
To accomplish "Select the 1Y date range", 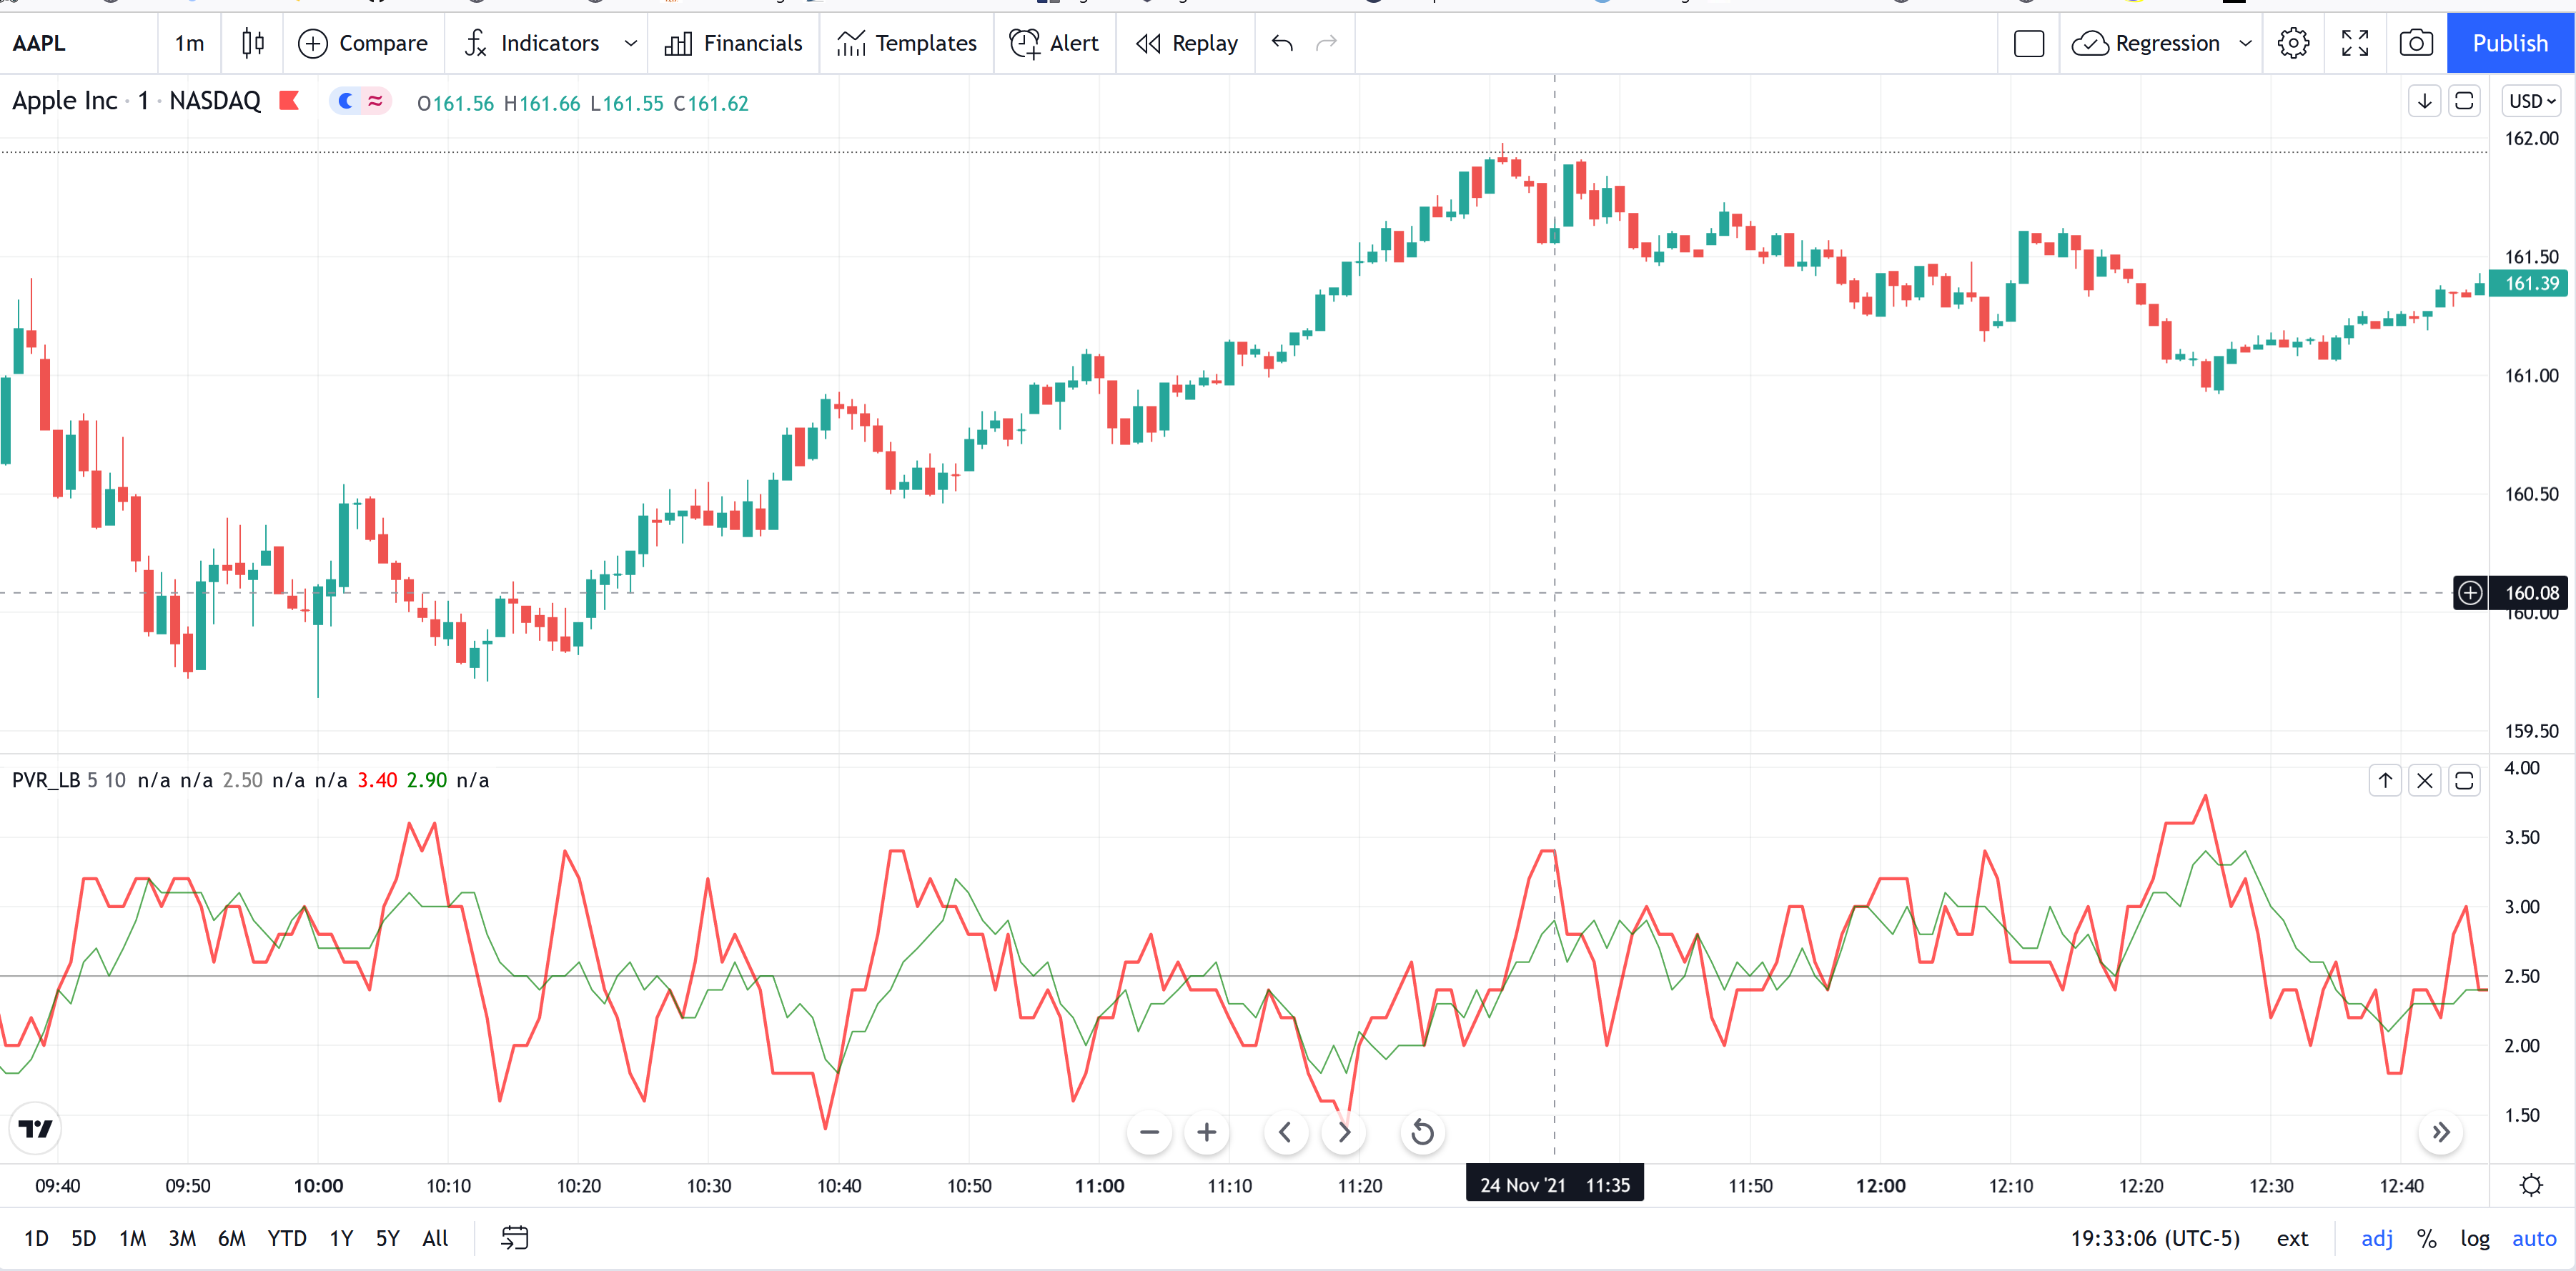I will (x=341, y=1238).
